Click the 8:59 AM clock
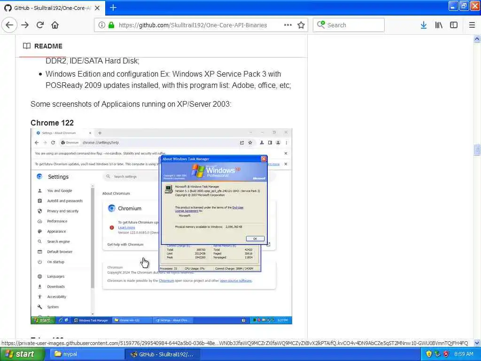The width and height of the screenshot is (481, 361). pyautogui.click(x=464, y=354)
